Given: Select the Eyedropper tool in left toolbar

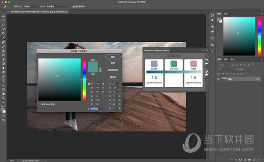Looking at the screenshot, I should pyautogui.click(x=3, y=38).
